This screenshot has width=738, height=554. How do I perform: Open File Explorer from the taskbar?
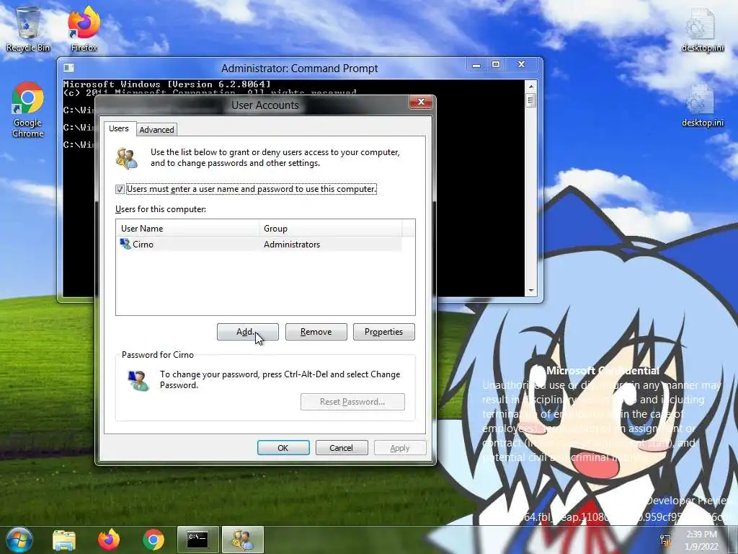point(64,540)
